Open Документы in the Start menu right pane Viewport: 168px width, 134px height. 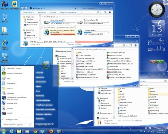tap(40, 77)
